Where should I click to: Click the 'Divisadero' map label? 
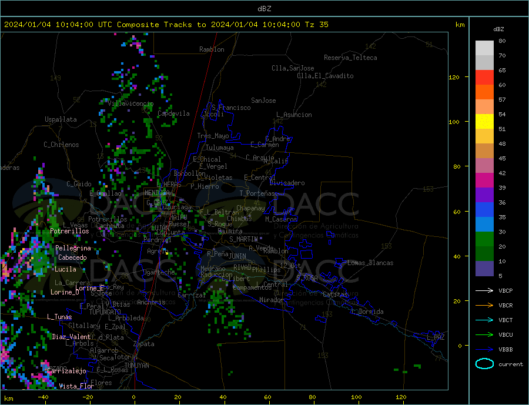[287, 183]
